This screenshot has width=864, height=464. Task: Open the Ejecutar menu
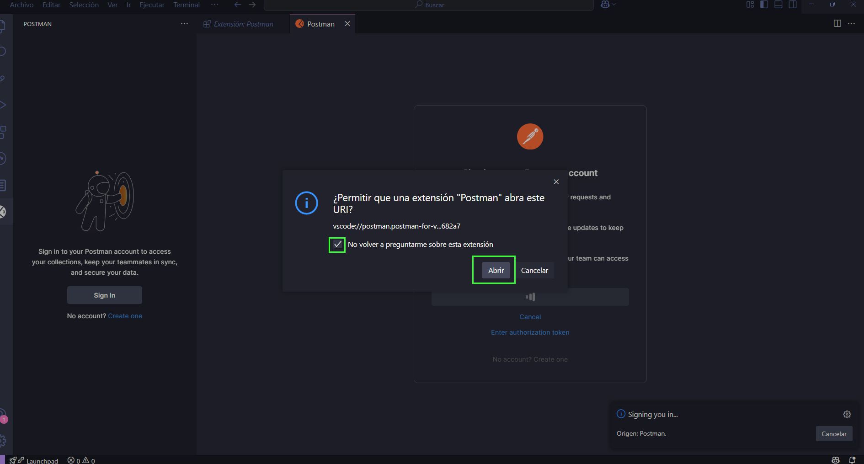click(x=152, y=5)
